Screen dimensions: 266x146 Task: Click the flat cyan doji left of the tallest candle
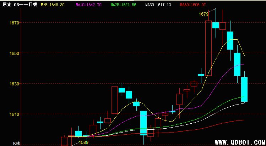pos(201,75)
